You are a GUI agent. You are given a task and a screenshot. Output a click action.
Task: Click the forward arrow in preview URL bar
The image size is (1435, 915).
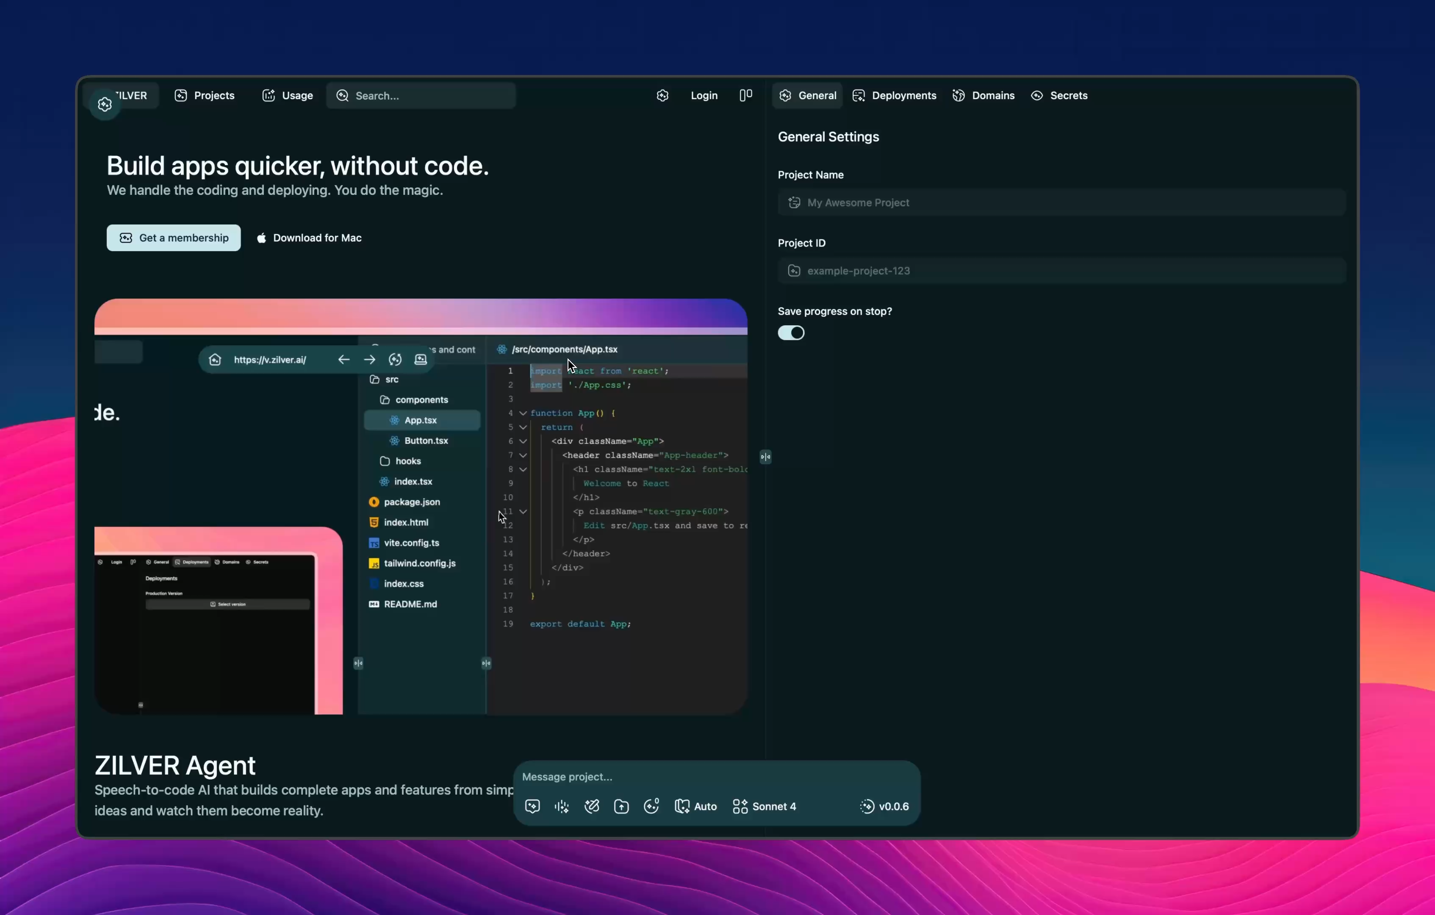point(369,360)
